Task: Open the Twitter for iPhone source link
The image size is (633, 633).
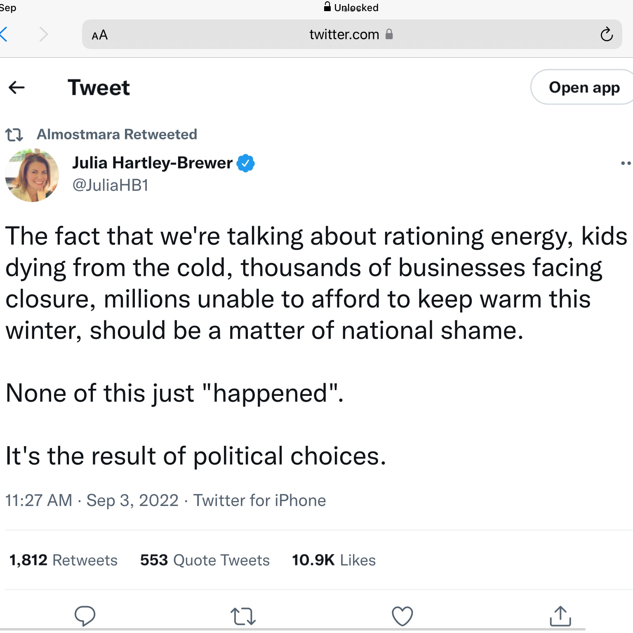Action: (260, 501)
